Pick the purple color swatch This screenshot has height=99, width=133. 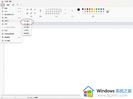pyautogui.click(x=103, y=9)
